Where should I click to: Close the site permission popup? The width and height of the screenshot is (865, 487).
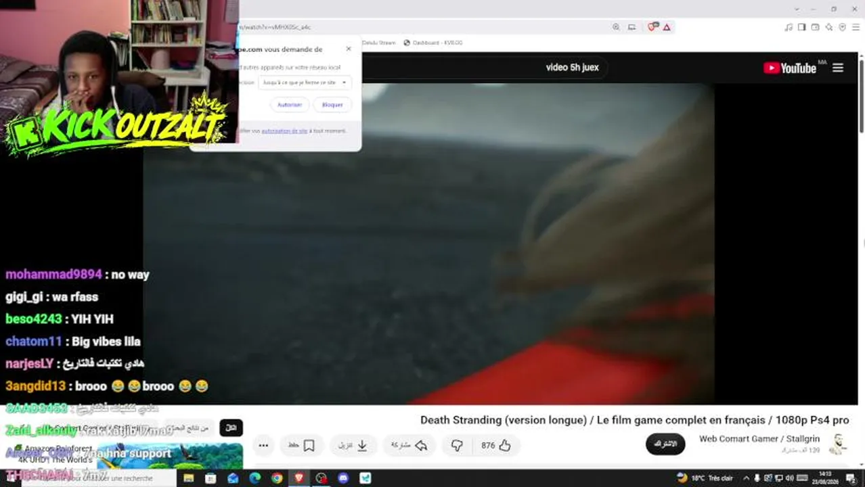pyautogui.click(x=349, y=49)
